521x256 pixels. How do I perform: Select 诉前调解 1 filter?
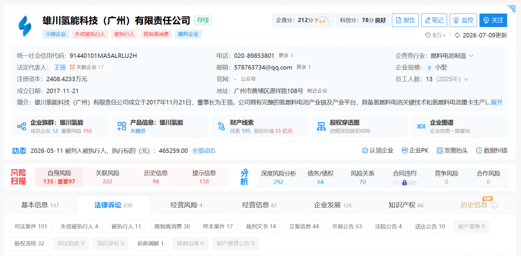click(150, 243)
